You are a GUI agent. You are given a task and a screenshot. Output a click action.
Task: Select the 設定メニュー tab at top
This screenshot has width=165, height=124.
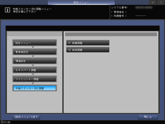(81, 2)
